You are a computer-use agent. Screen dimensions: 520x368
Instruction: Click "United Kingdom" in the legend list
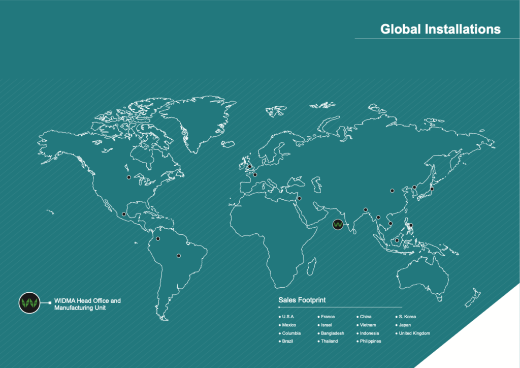pyautogui.click(x=414, y=333)
